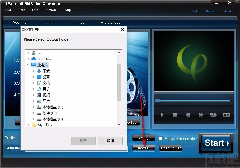This screenshot has height=168, width=240.
Task: Expand the 软件 (D:) node
Action: pos(34,113)
